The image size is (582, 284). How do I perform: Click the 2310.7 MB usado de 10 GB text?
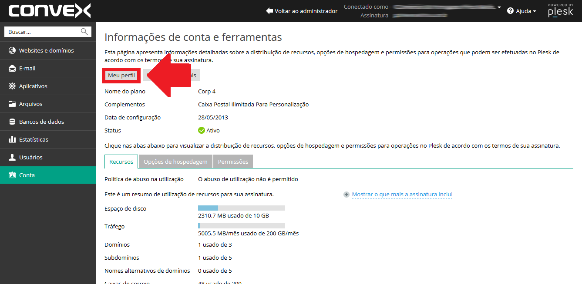(x=233, y=215)
